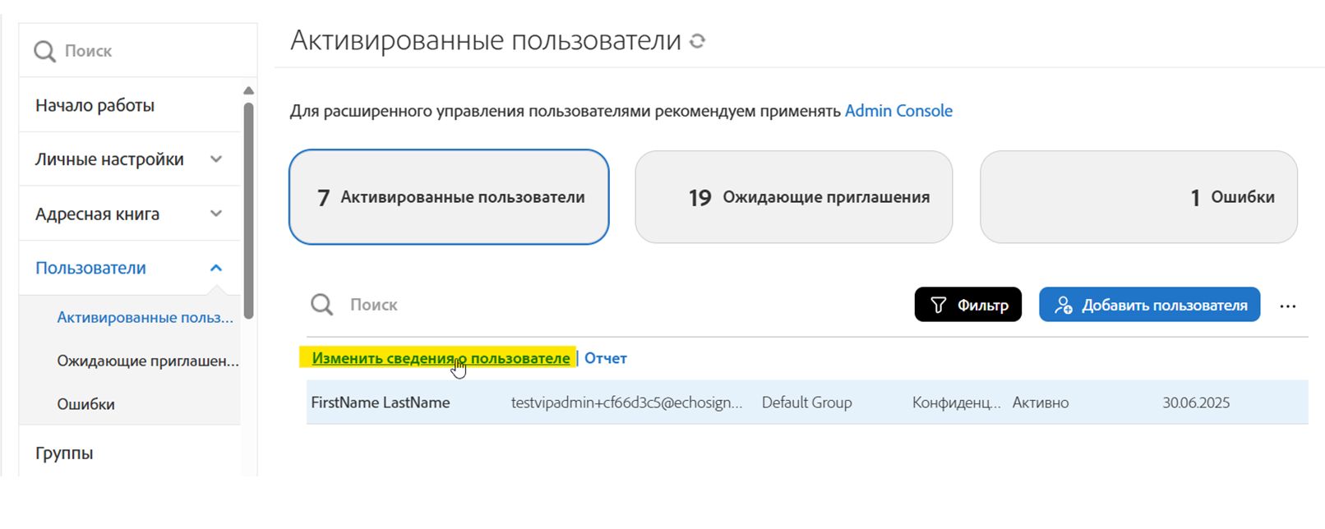Open Начало работы in the sidebar
Screen dimensions: 1325x529
click(x=95, y=105)
